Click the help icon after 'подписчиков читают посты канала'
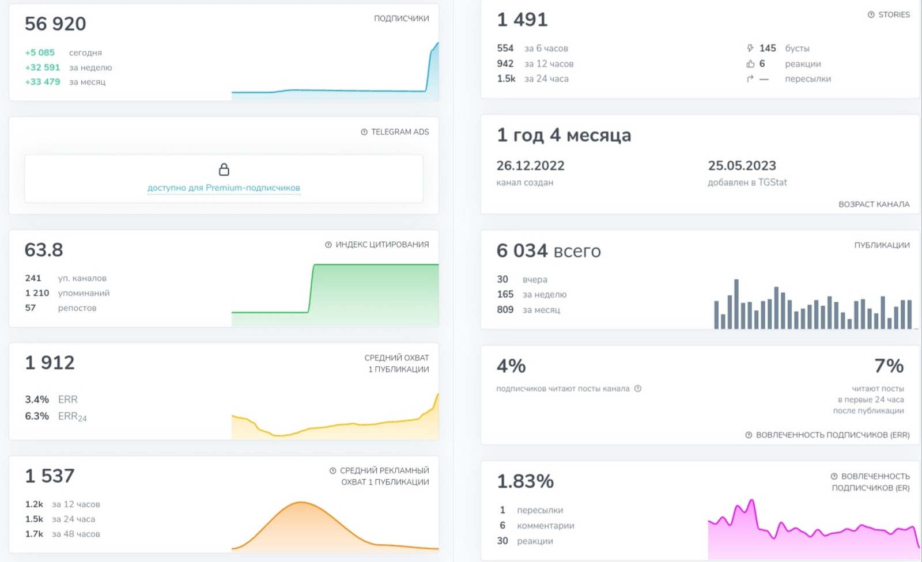Image resolution: width=922 pixels, height=562 pixels. point(638,389)
